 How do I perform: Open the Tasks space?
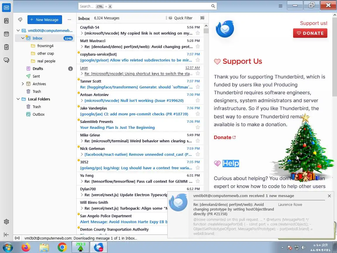click(x=6, y=47)
